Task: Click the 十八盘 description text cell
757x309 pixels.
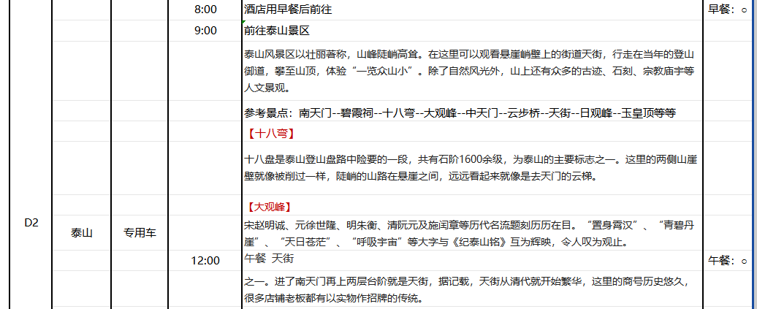Action: tap(468, 167)
